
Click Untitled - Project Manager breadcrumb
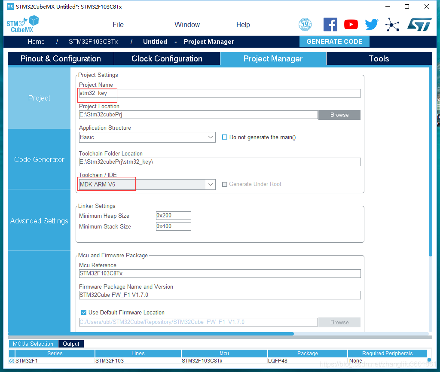(x=189, y=42)
